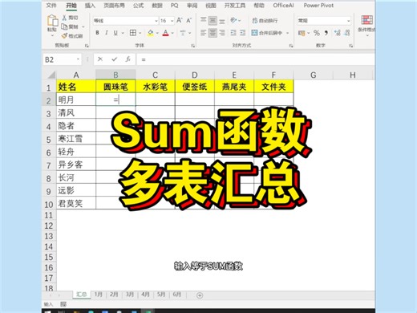Toggle Underline formatting
The width and height of the screenshot is (417, 313).
115,33
